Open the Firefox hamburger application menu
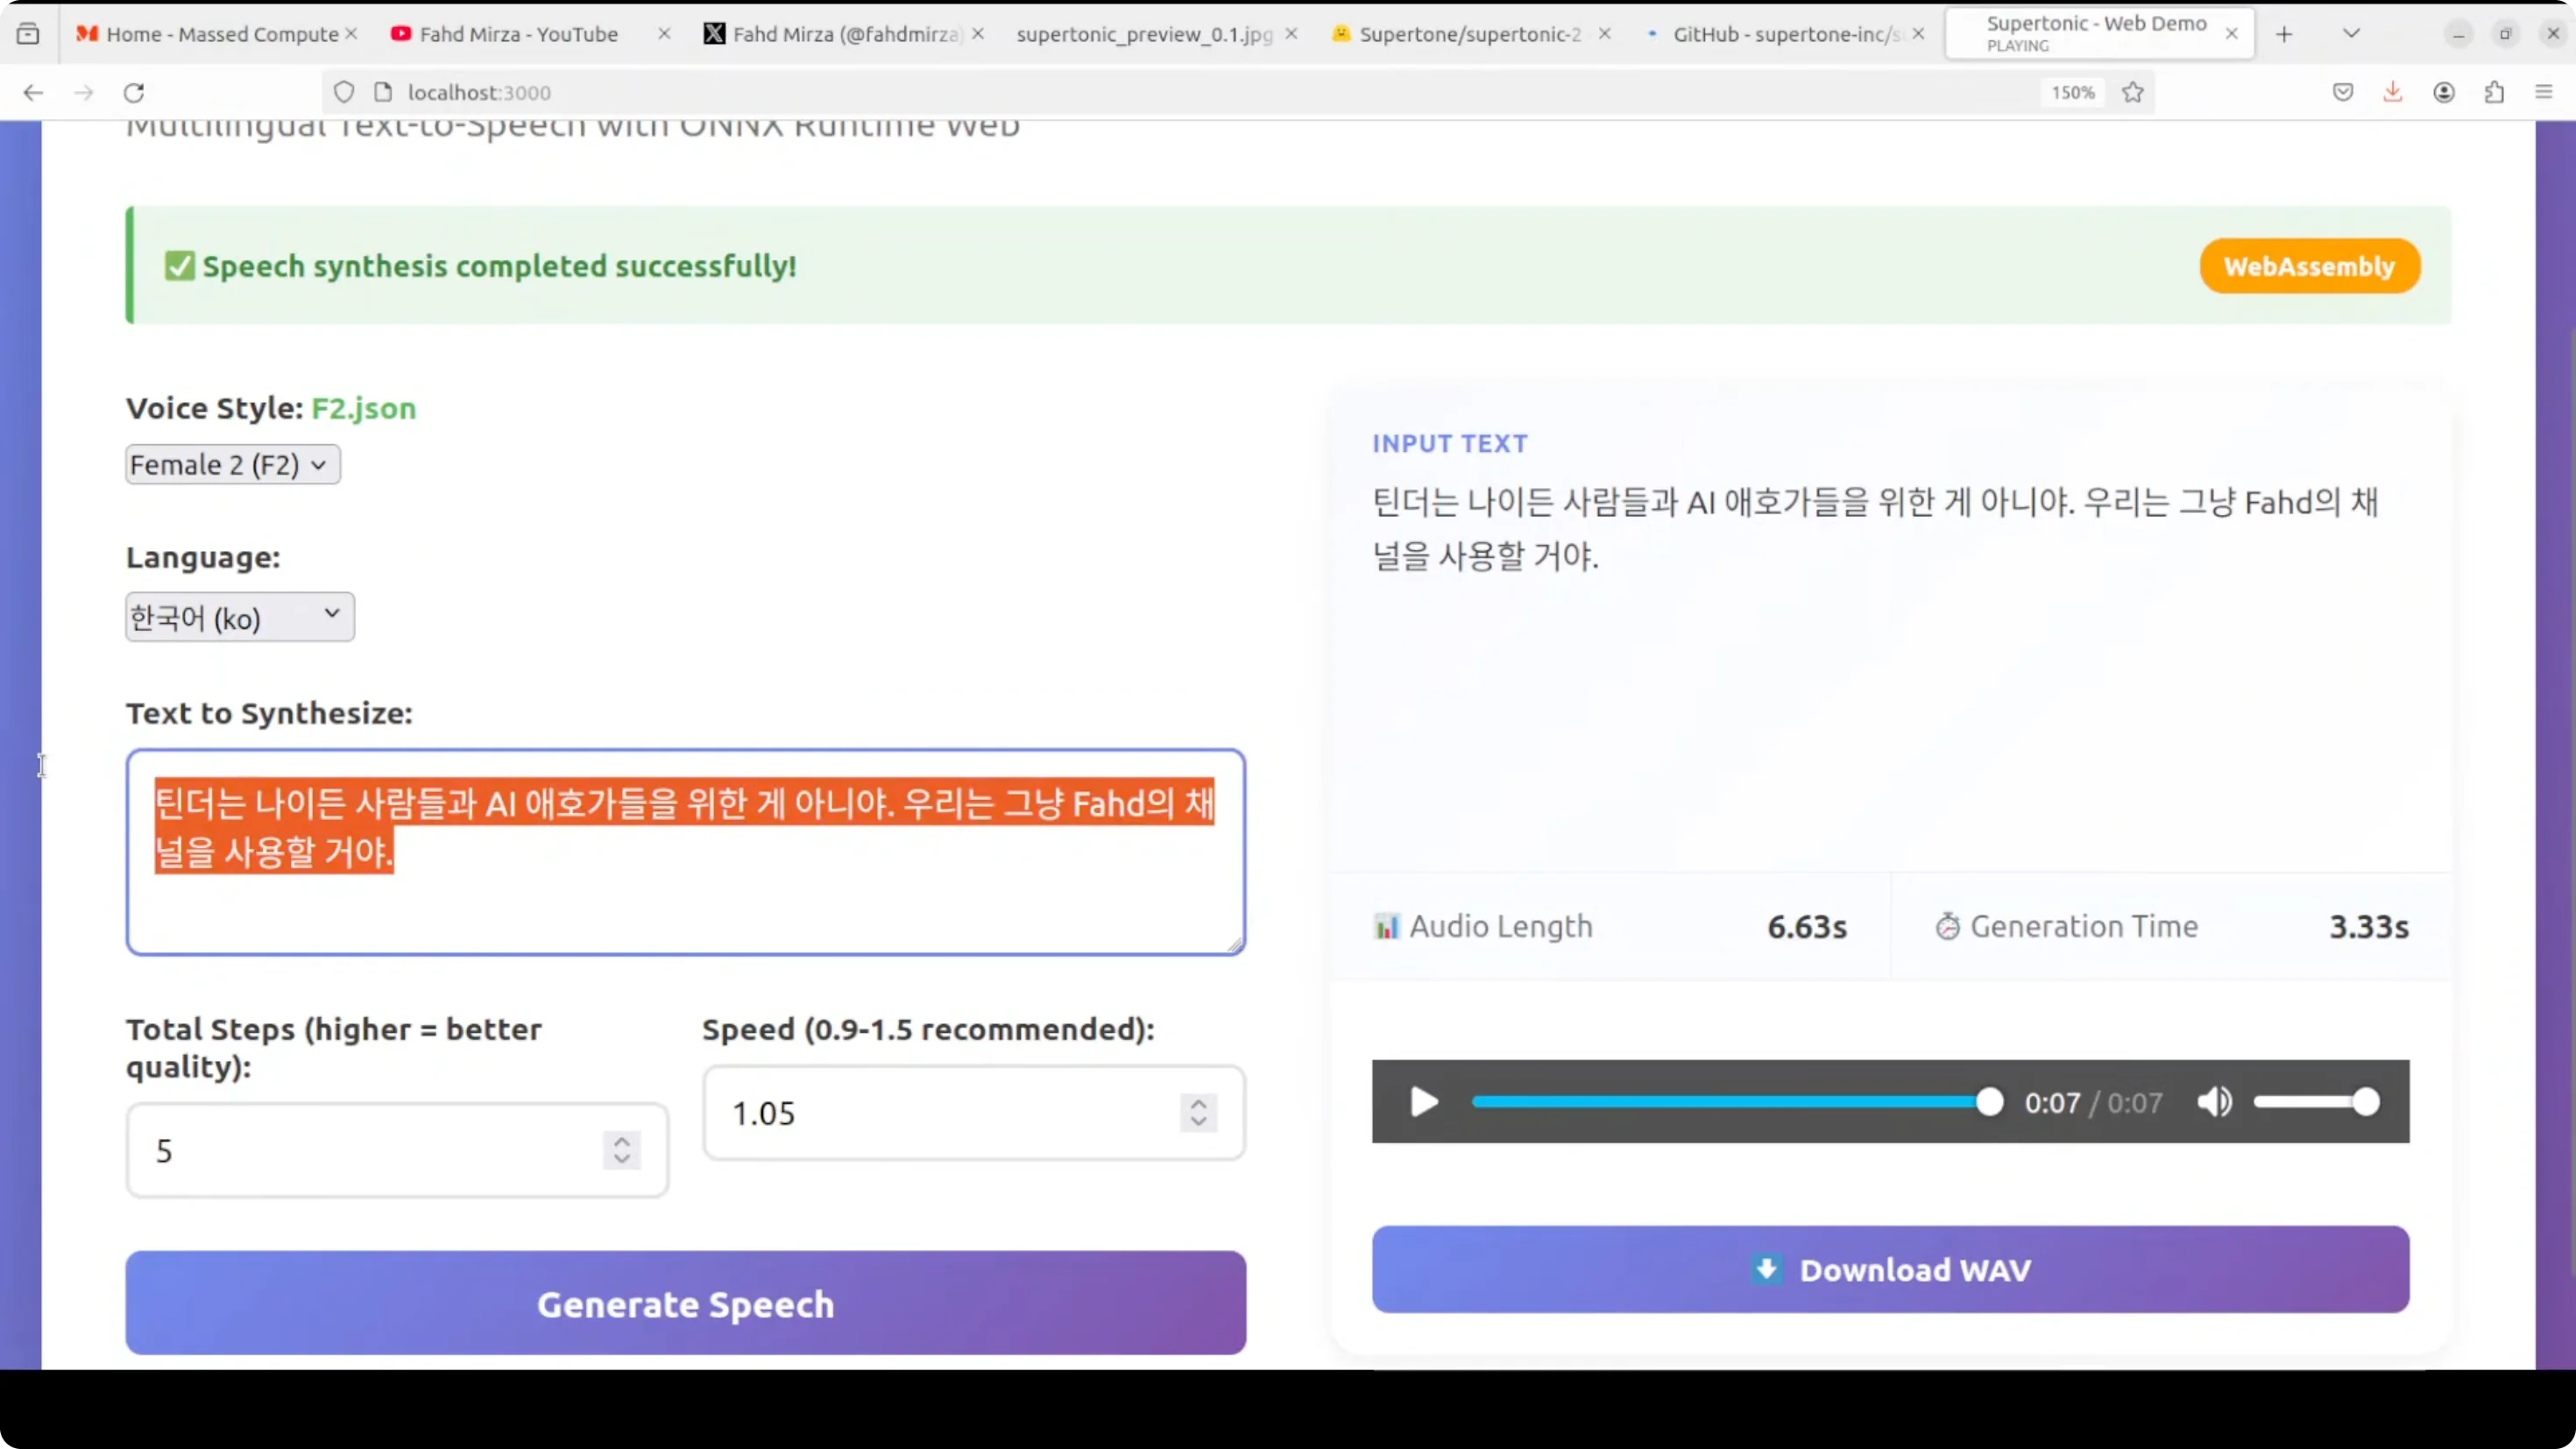 (x=2544, y=93)
